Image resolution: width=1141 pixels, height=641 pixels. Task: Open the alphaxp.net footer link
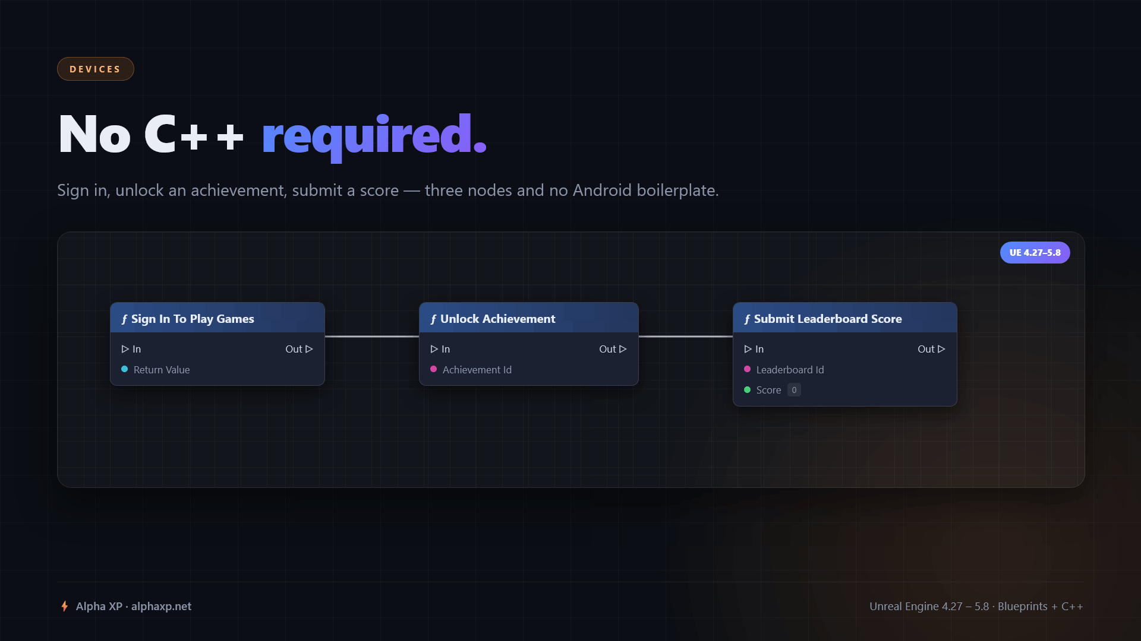(x=161, y=606)
